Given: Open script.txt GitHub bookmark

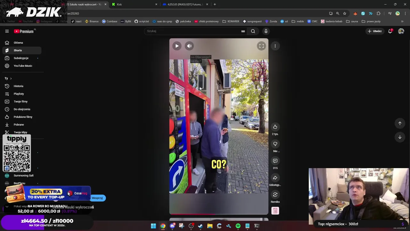Looking at the screenshot, I should (142, 21).
